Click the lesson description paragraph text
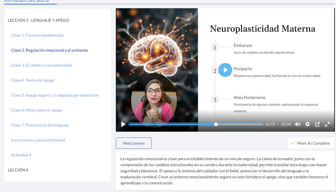 coord(224,171)
